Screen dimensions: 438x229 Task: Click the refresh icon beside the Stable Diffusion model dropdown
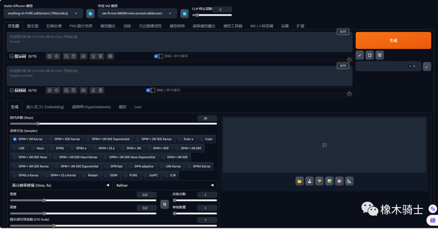pyautogui.click(x=90, y=14)
